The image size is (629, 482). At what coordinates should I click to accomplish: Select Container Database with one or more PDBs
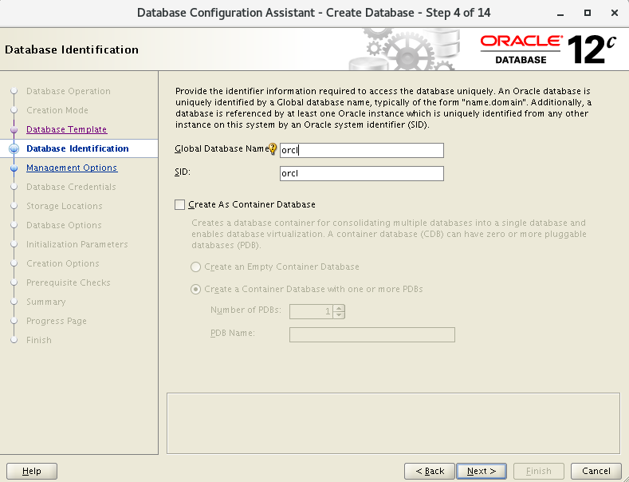coord(195,289)
